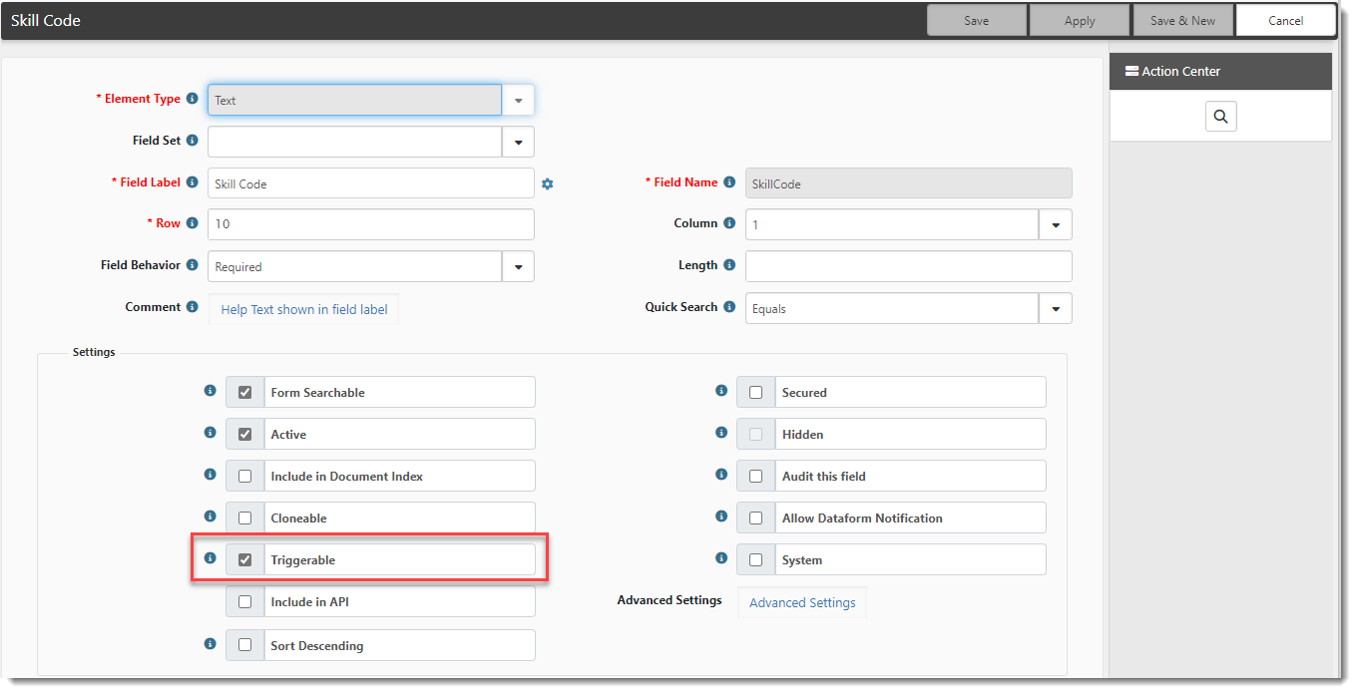Screen dimensions: 1356x693
Task: Check the Include in API checkbox
Action: click(x=245, y=602)
